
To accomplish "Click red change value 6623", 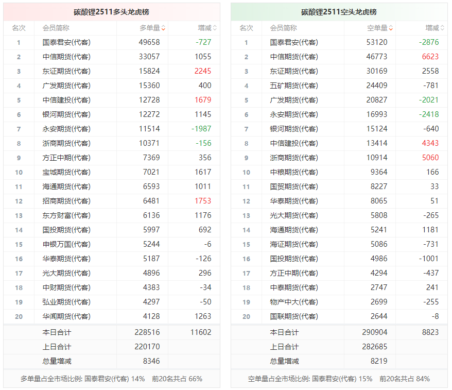I will [x=430, y=57].
